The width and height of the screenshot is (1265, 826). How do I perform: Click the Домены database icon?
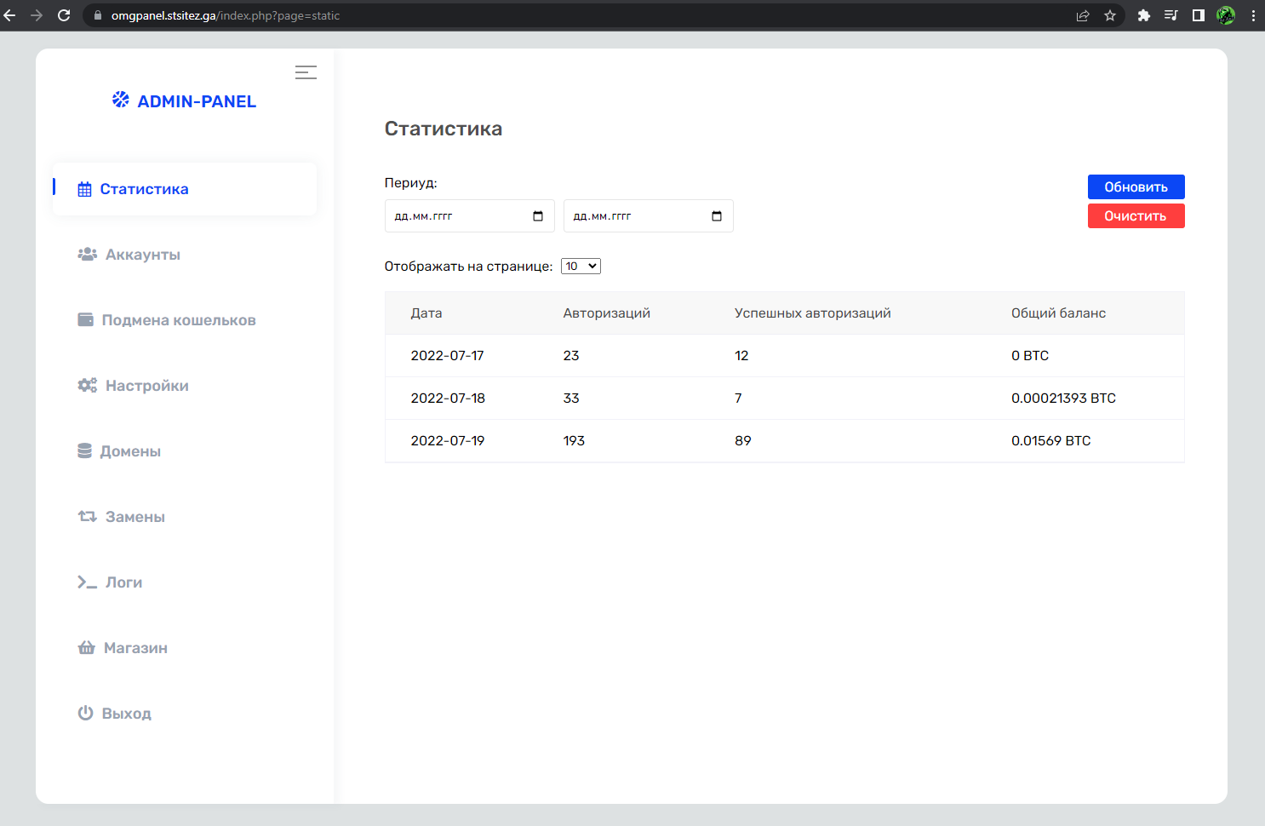pos(84,451)
